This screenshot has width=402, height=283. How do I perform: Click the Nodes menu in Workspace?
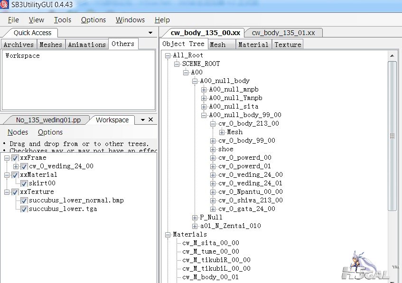pos(18,132)
